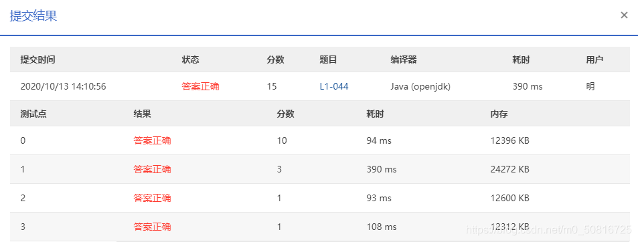
Task: Click the 内存 column header
Action: pyautogui.click(x=499, y=114)
